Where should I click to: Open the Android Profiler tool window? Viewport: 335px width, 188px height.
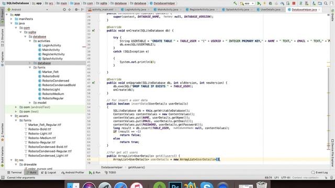click(73, 172)
